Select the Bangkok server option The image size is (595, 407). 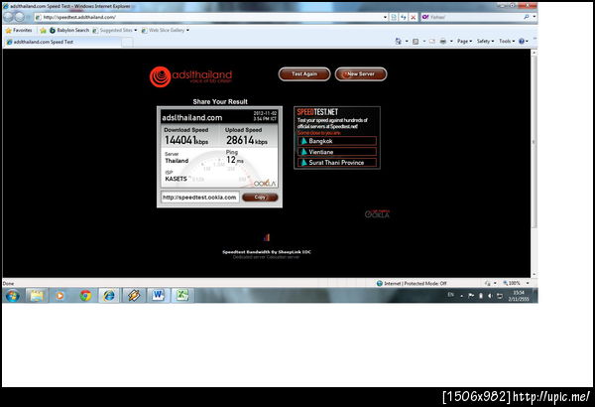click(x=337, y=141)
